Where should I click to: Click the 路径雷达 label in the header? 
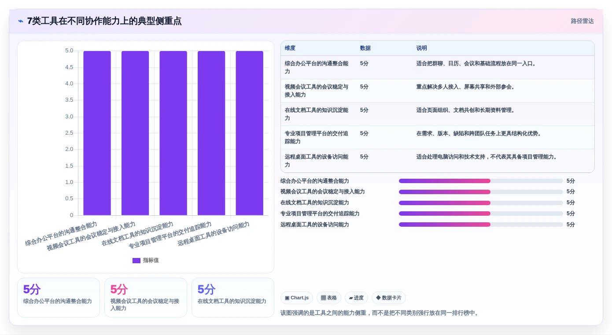tap(582, 21)
